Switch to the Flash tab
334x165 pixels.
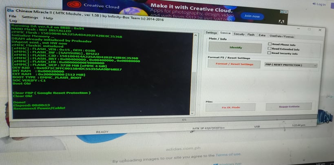251,35
